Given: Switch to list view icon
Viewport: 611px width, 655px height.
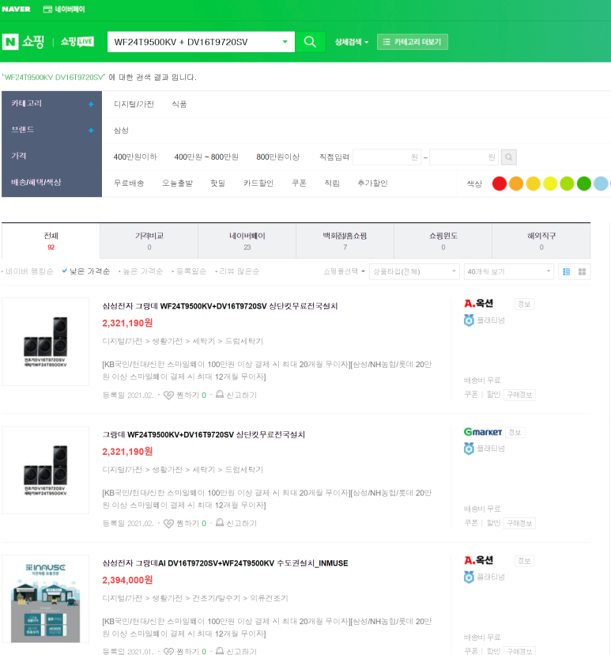Looking at the screenshot, I should click(567, 272).
